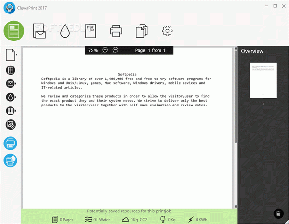This screenshot has height=224, width=289.
Task: Select the pages-per-sheet grid icon
Action: [11, 70]
